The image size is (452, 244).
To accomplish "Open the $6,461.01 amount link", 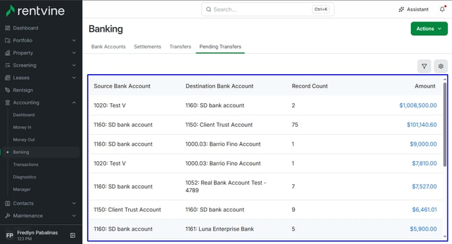I will [x=424, y=210].
